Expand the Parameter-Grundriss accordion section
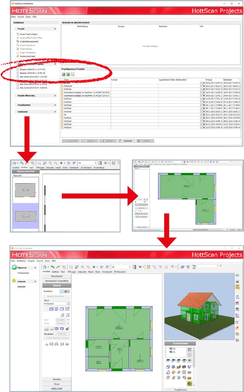The height and width of the screenshot is (392, 244). [57, 281]
